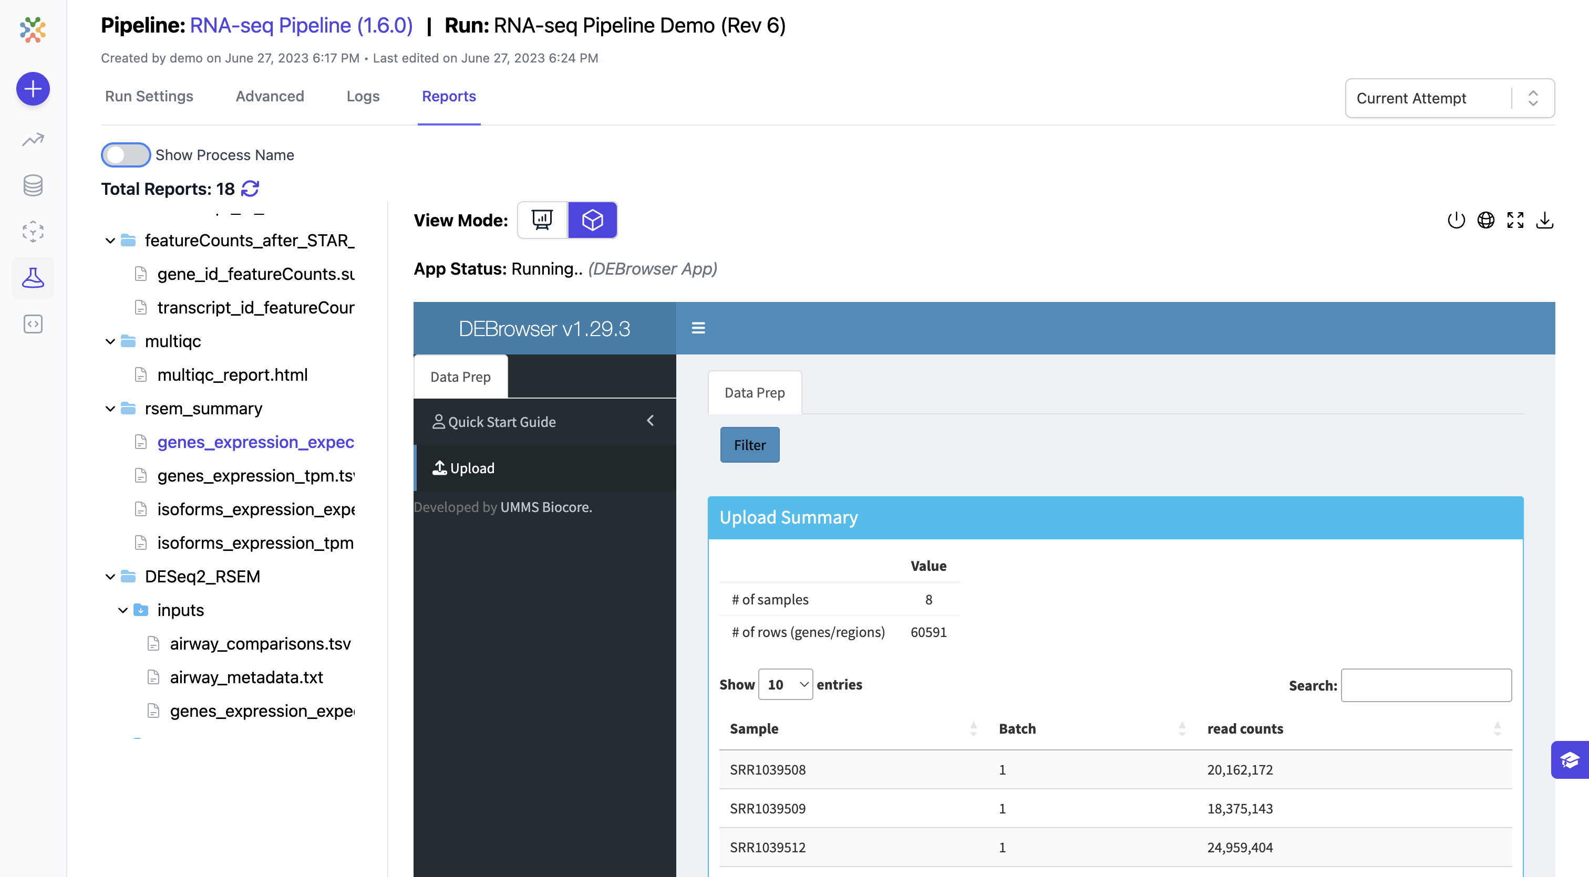Select the cube app view mode
This screenshot has height=877, width=1589.
[x=592, y=220]
